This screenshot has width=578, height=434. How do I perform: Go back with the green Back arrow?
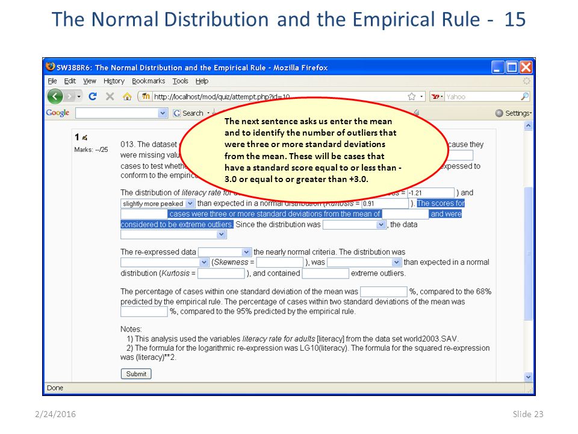click(x=55, y=96)
